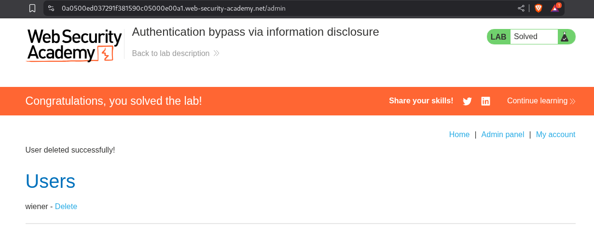Focus the address bar URL field

(280, 8)
